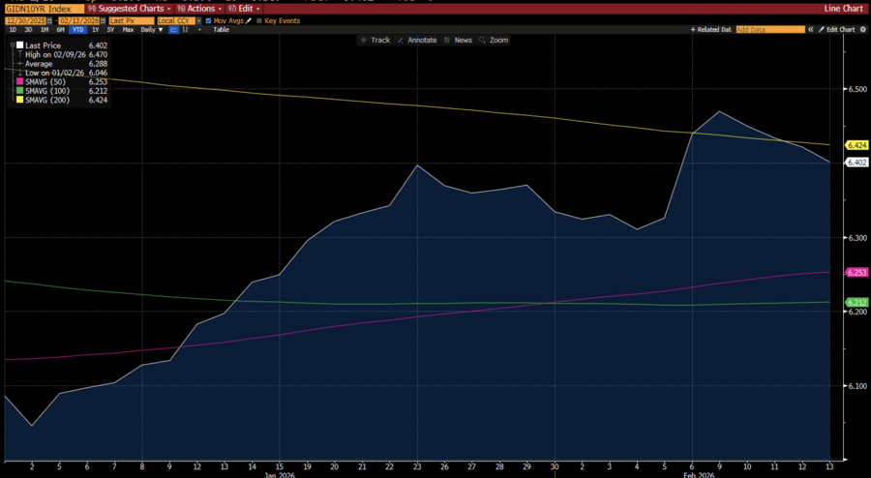The height and width of the screenshot is (478, 871).
Task: Toggle Last Price legend white box
Action: pyautogui.click(x=17, y=45)
